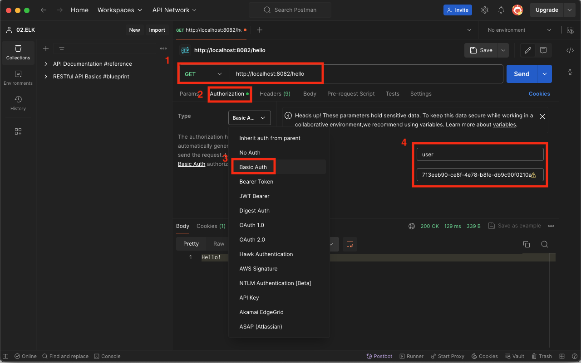The image size is (581, 363).
Task: Click the related requests icon in right sidebar
Action: (570, 72)
